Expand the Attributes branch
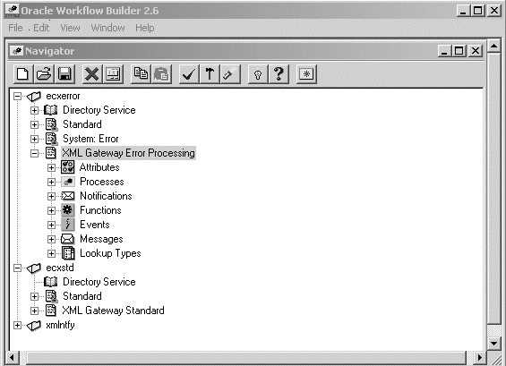The image size is (506, 366). (x=51, y=167)
